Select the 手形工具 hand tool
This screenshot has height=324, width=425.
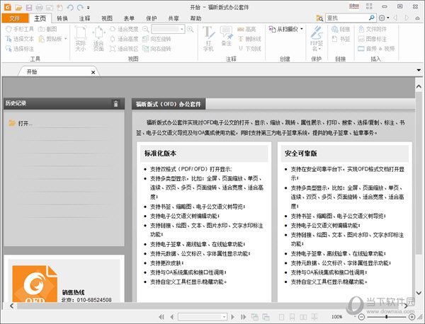tap(20, 29)
